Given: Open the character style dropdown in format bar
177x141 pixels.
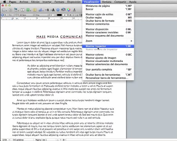Looking at the screenshot, I should tap(12, 15).
